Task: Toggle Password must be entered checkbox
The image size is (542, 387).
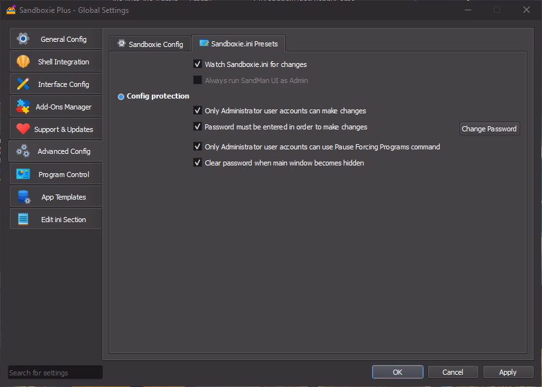Action: (x=198, y=127)
